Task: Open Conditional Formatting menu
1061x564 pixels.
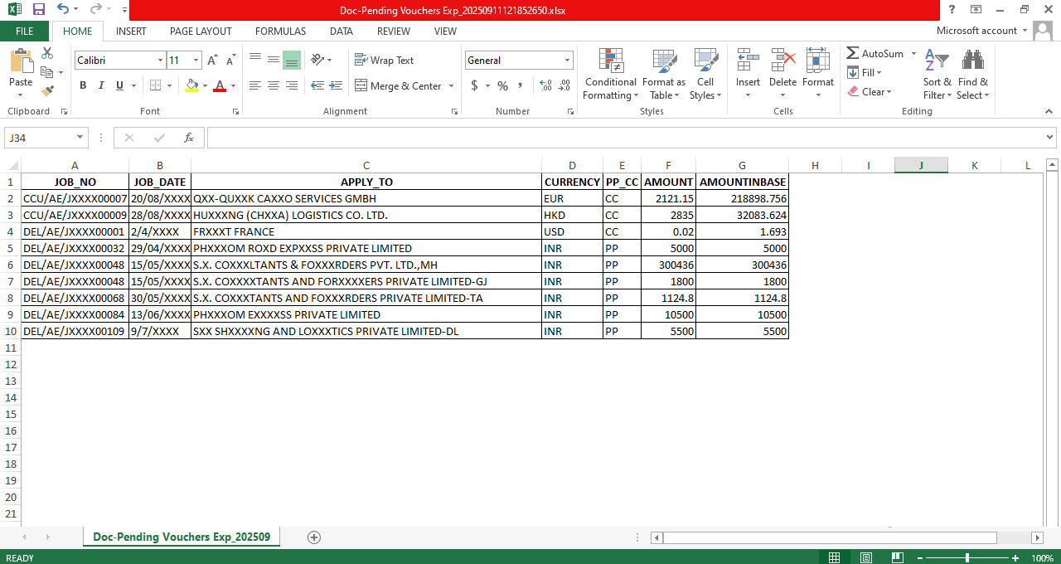Action: click(x=610, y=75)
